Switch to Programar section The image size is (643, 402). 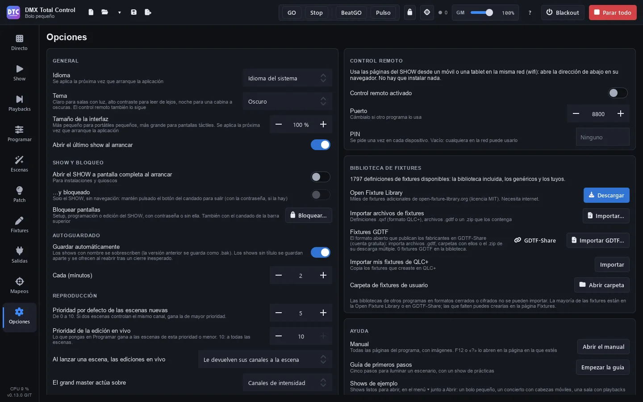[x=19, y=134]
